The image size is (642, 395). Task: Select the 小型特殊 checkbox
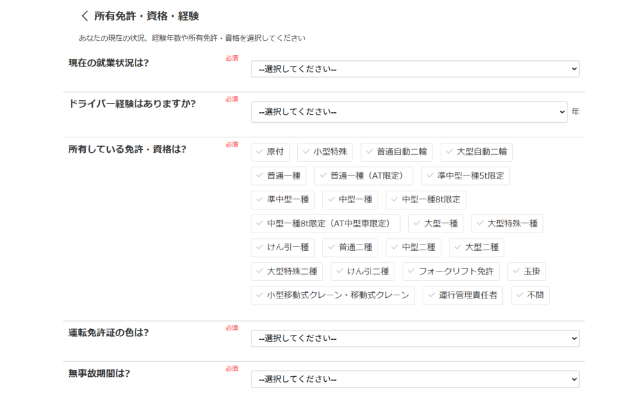pyautogui.click(x=325, y=152)
